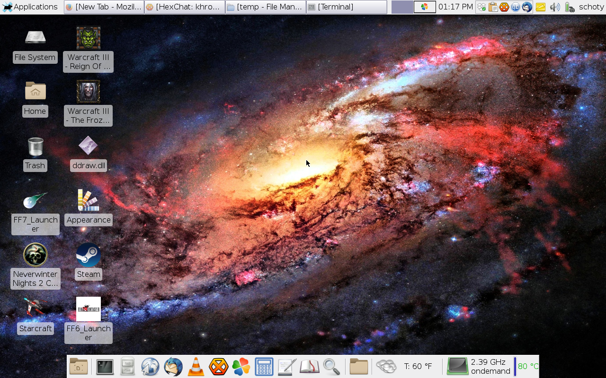Select the ddraw.dll file icon
This screenshot has height=378, width=606.
tap(88, 146)
